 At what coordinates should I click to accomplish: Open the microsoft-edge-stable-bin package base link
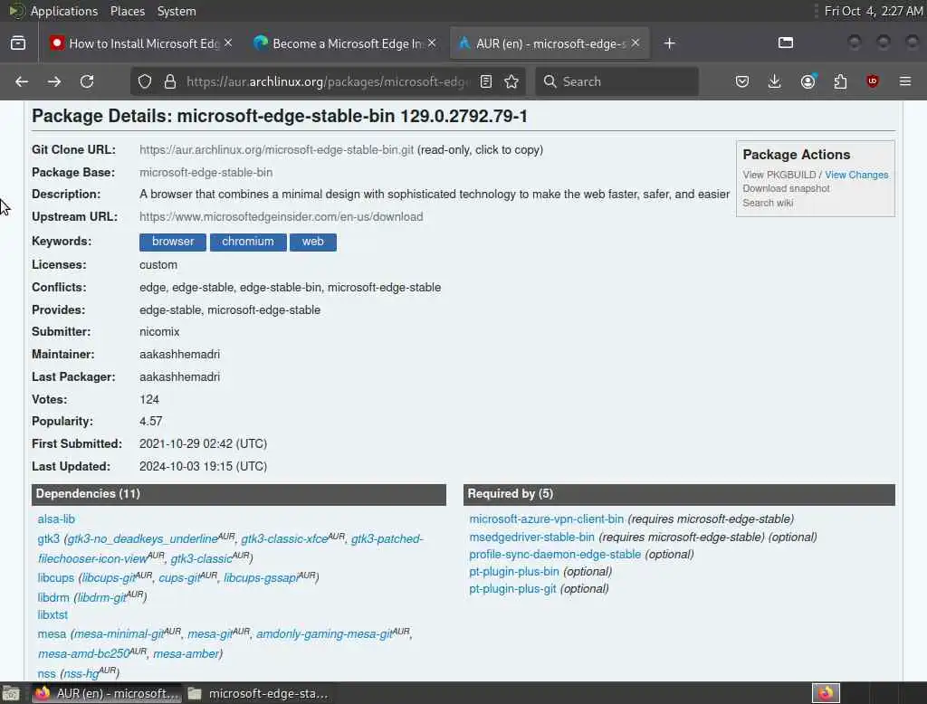pyautogui.click(x=205, y=173)
